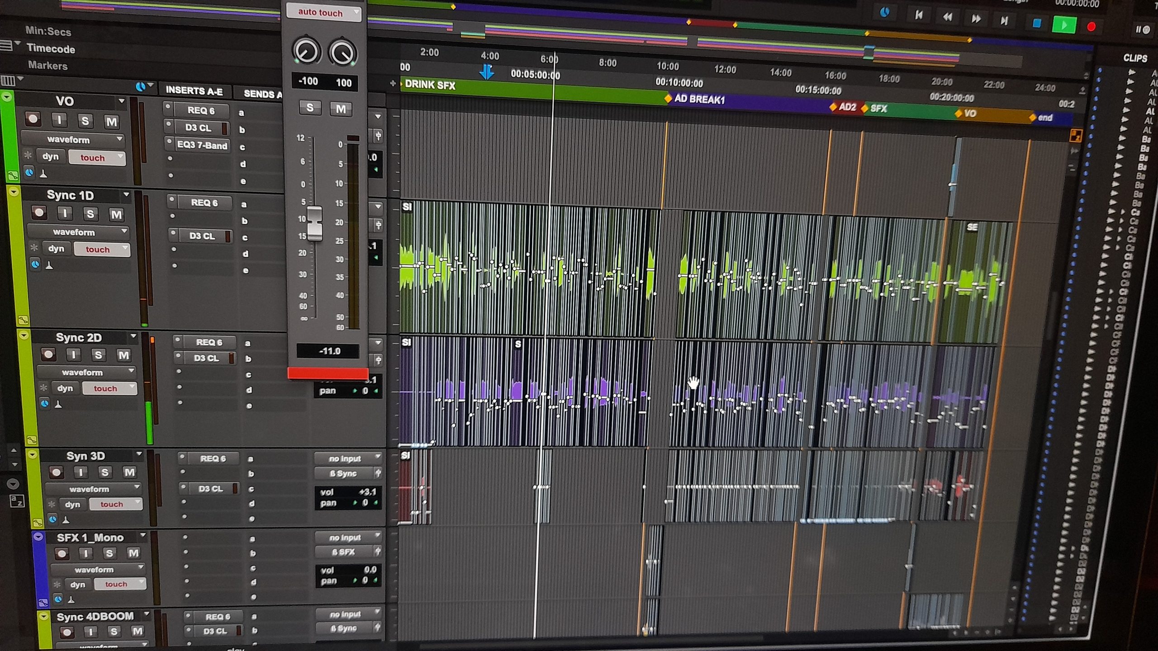Click the red Record transport button
This screenshot has height=651, width=1158.
(1091, 27)
